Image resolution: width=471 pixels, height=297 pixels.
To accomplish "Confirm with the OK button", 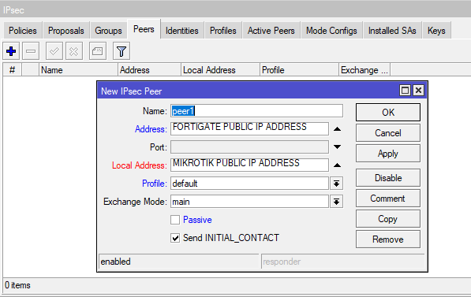I will (388, 113).
